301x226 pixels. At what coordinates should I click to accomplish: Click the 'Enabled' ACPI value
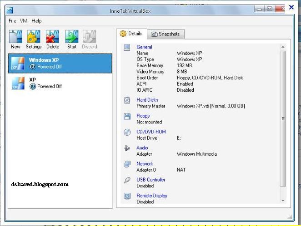[185, 84]
